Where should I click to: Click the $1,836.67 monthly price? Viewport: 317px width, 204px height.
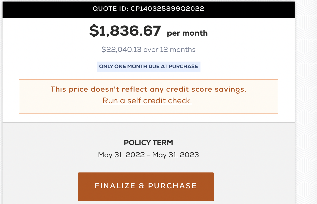point(125,31)
